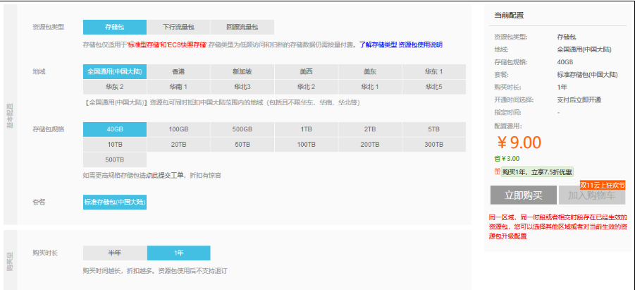Choose region 香港
Image resolution: width=635 pixels, height=290 pixels.
tap(178, 72)
